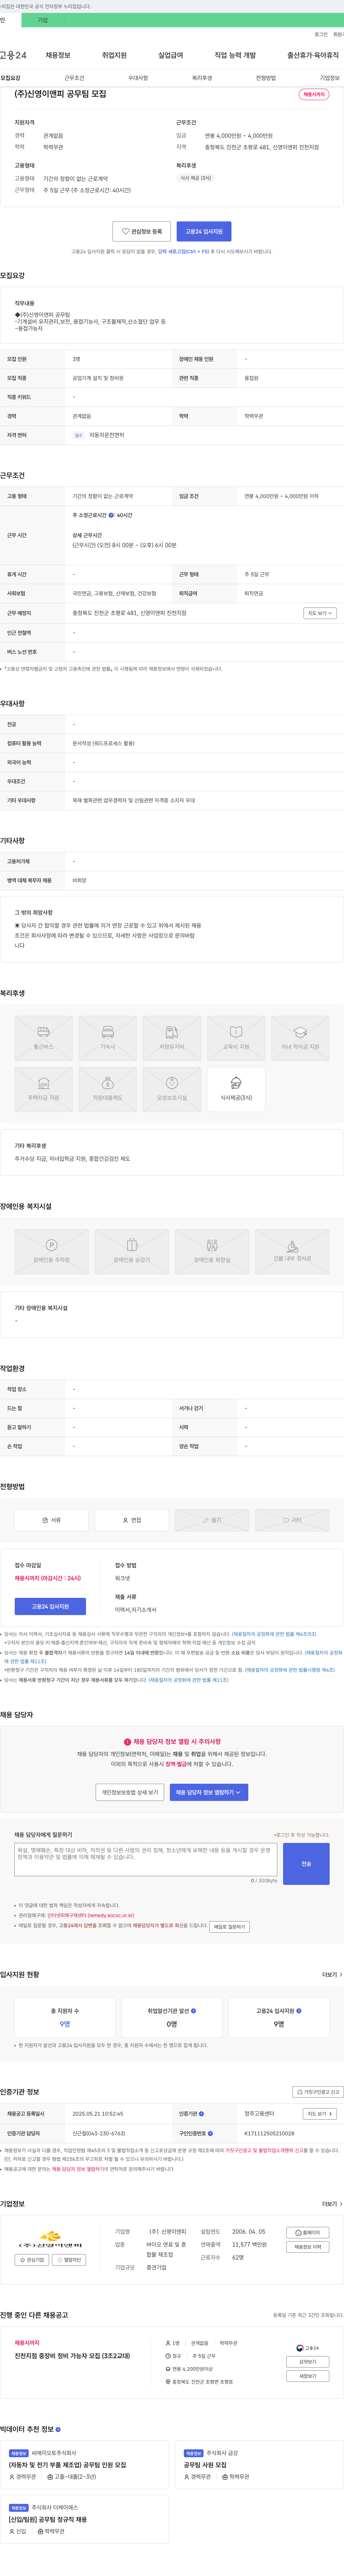Click the info icon beside 고용24 입사지원 count
This screenshot has height=2576, width=344.
[x=299, y=2010]
